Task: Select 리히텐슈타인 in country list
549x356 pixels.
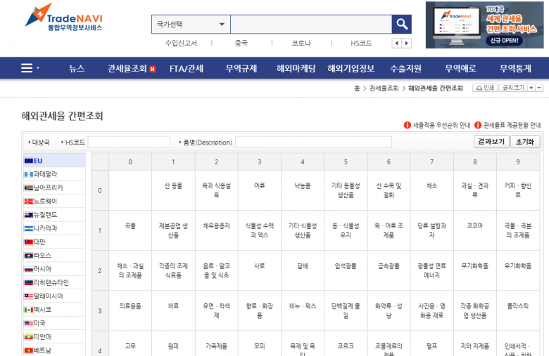Action: [x=54, y=283]
